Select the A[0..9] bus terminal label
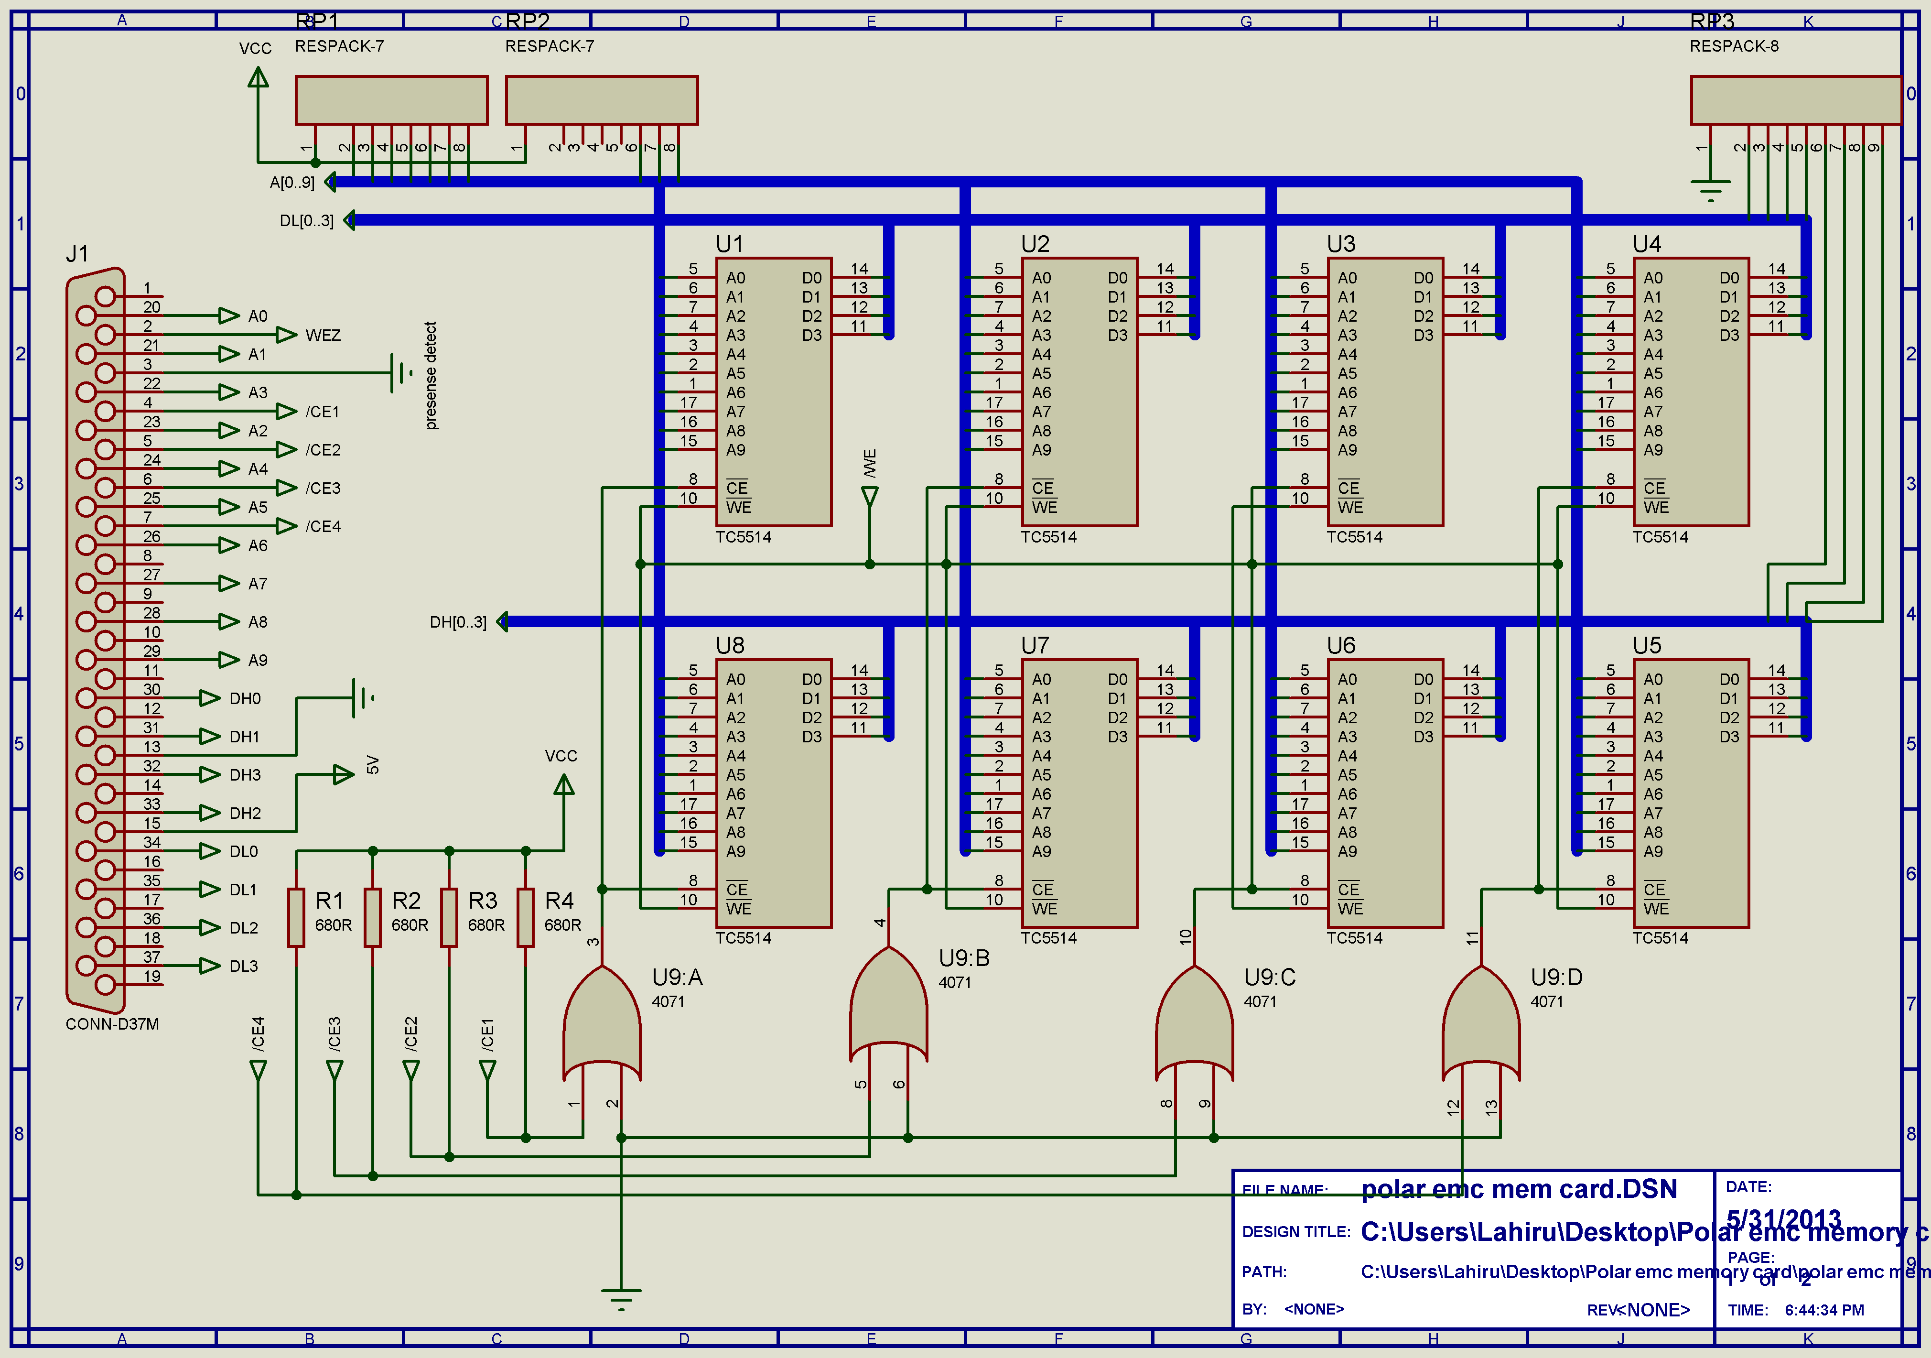 pyautogui.click(x=292, y=183)
